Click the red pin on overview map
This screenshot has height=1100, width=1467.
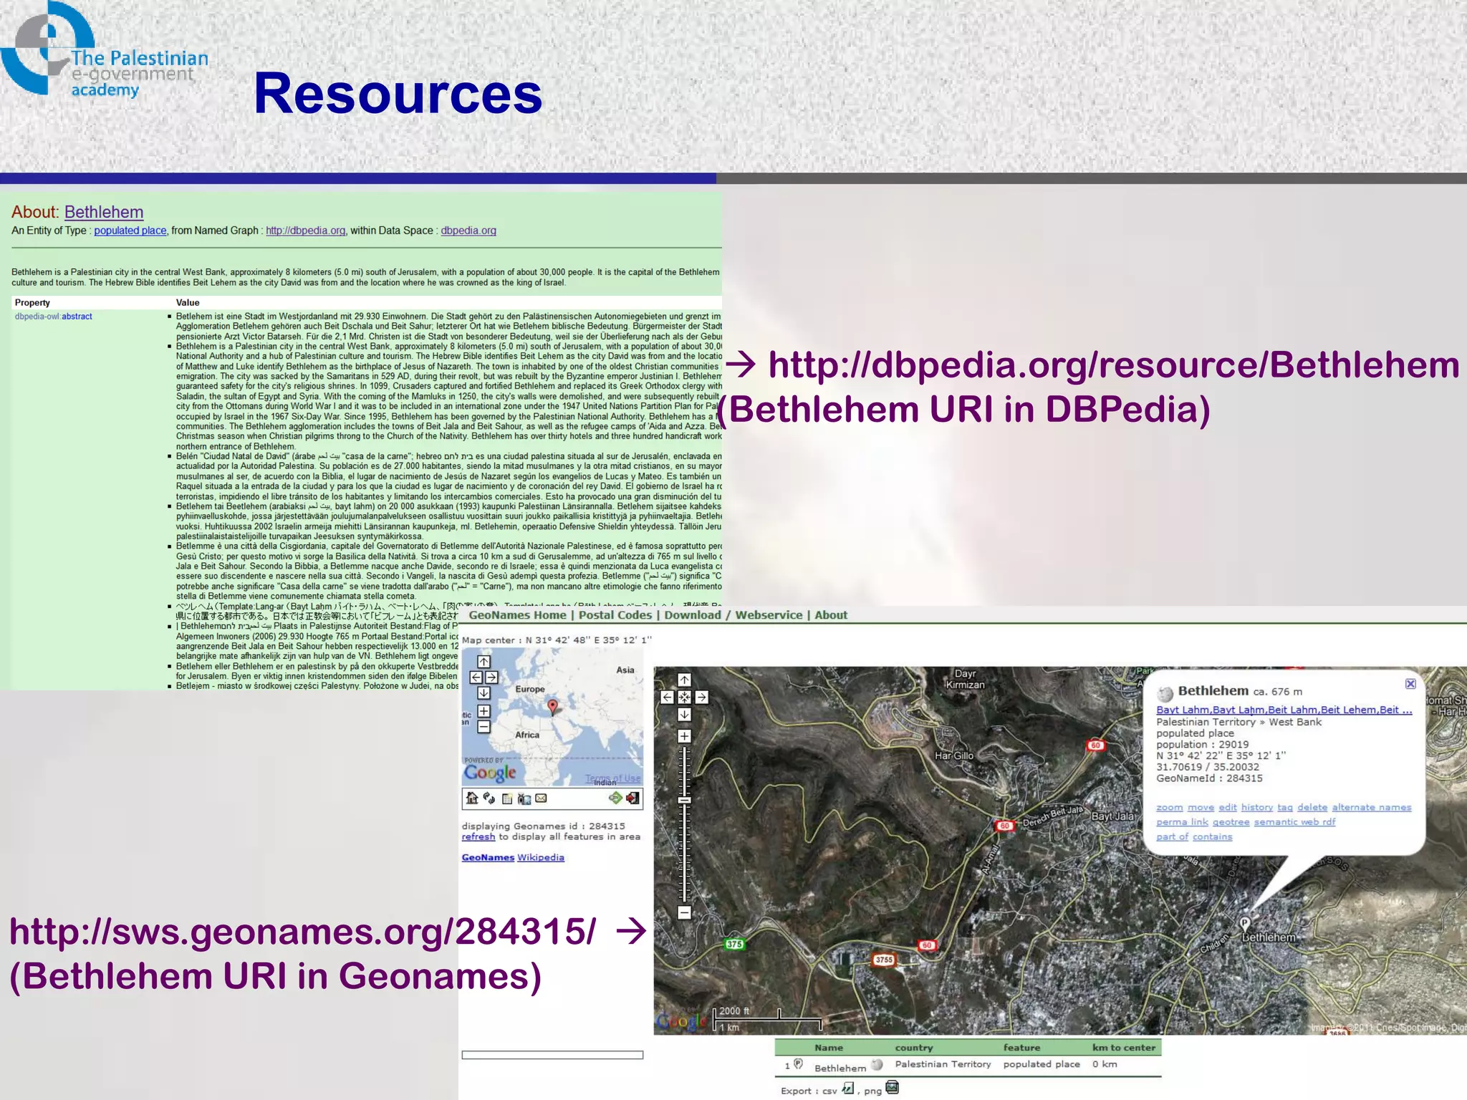click(552, 708)
